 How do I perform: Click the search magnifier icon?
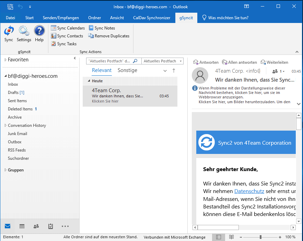[x=135, y=61]
